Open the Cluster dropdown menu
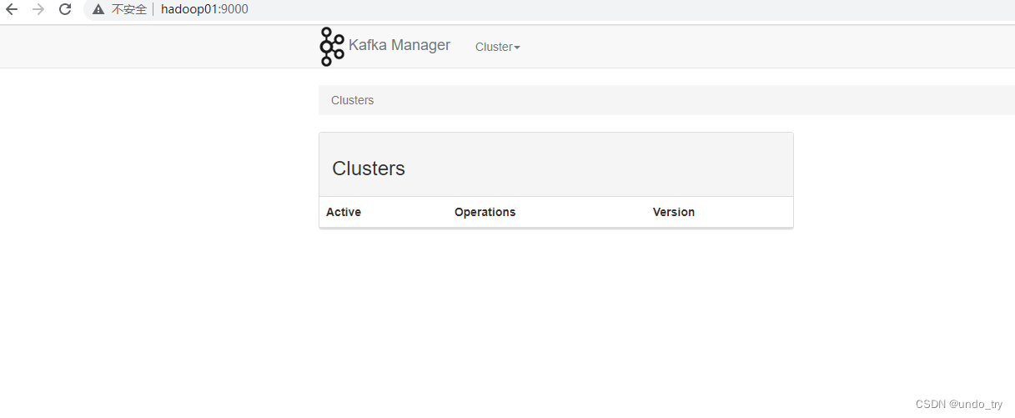The image size is (1015, 418). 498,47
